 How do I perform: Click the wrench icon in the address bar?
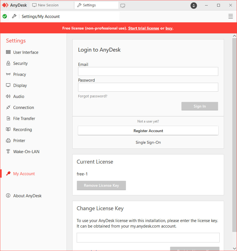point(14,16)
